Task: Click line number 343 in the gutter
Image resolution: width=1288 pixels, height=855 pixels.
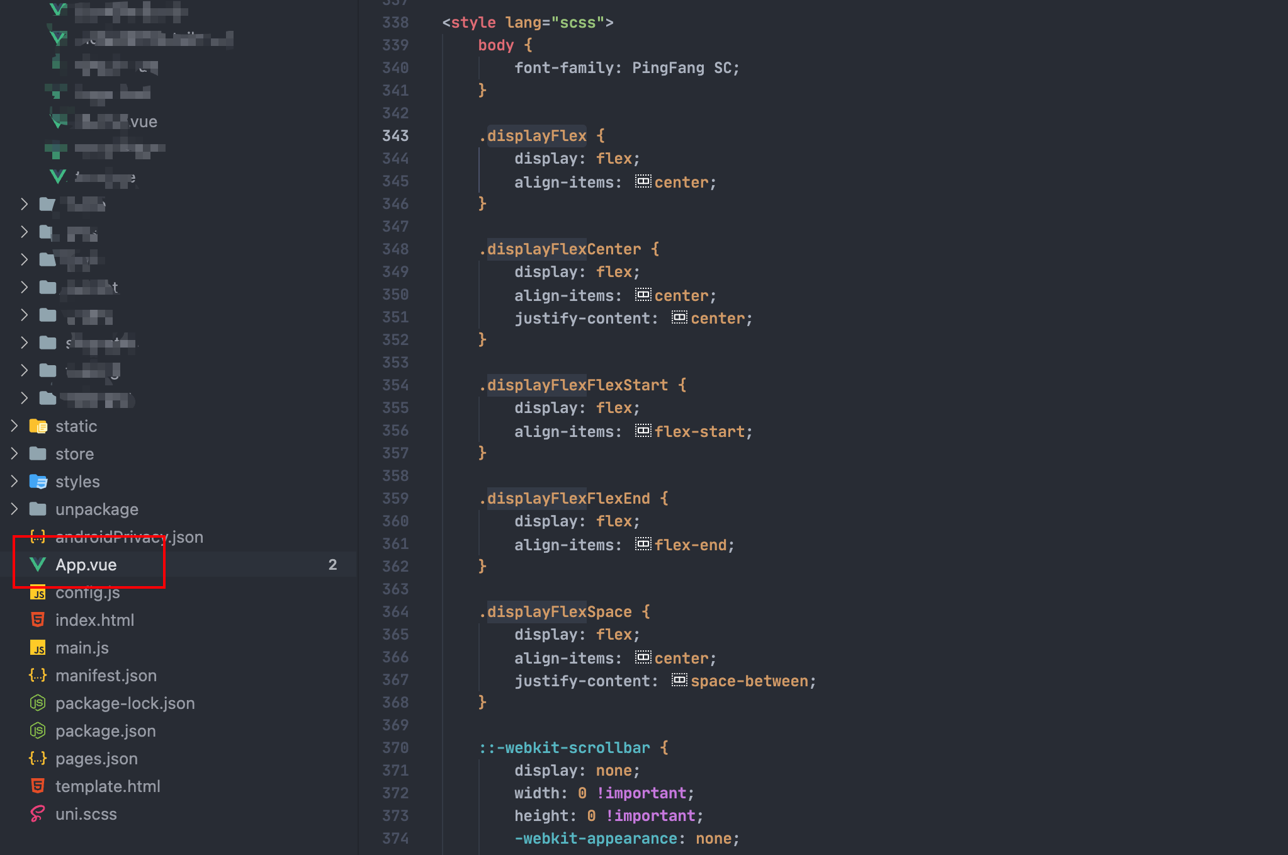Action: [x=395, y=135]
